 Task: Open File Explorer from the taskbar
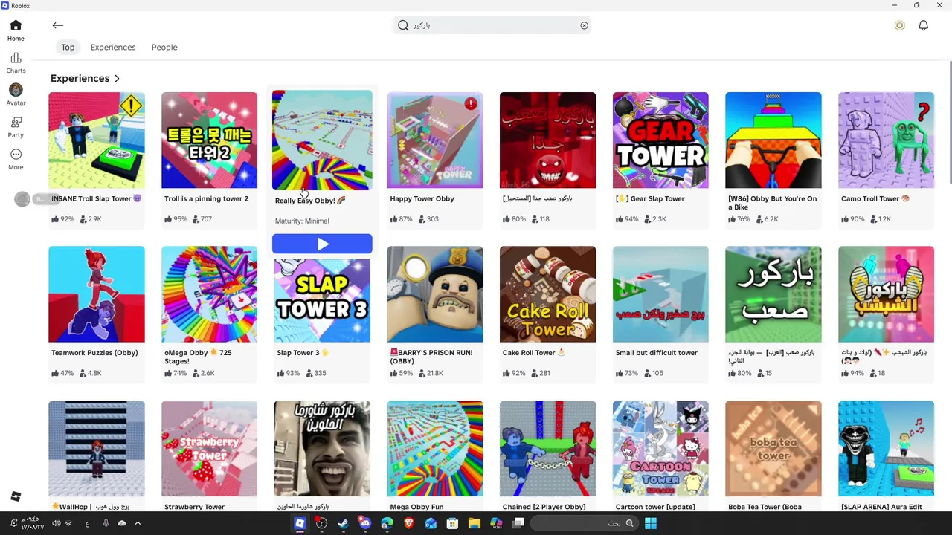click(x=475, y=523)
